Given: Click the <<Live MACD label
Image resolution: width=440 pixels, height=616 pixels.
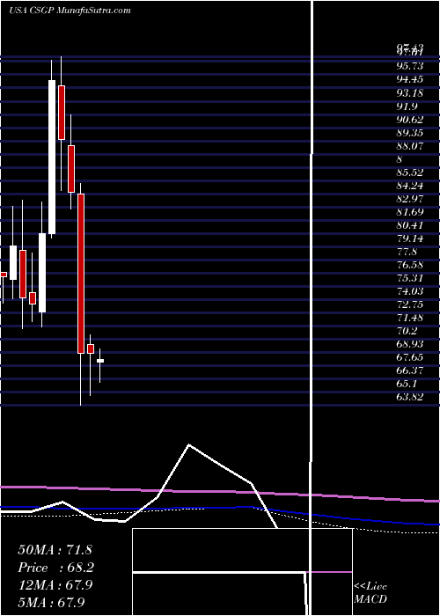Looking at the screenshot, I should click(x=370, y=593).
